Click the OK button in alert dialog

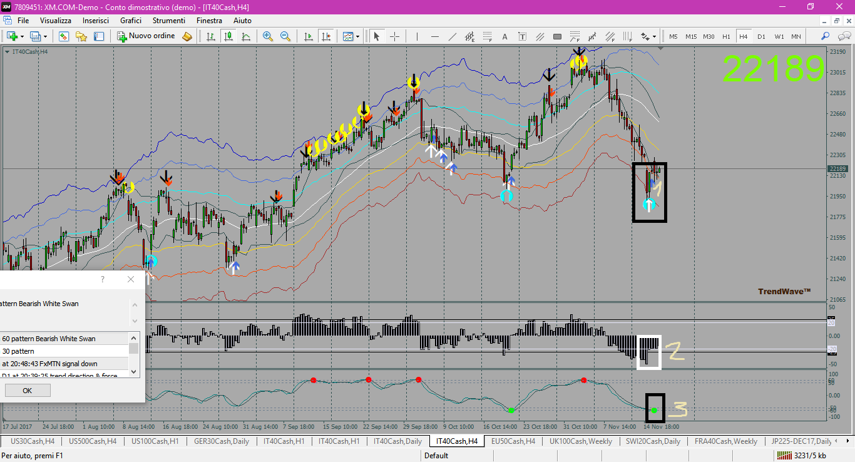click(x=28, y=391)
